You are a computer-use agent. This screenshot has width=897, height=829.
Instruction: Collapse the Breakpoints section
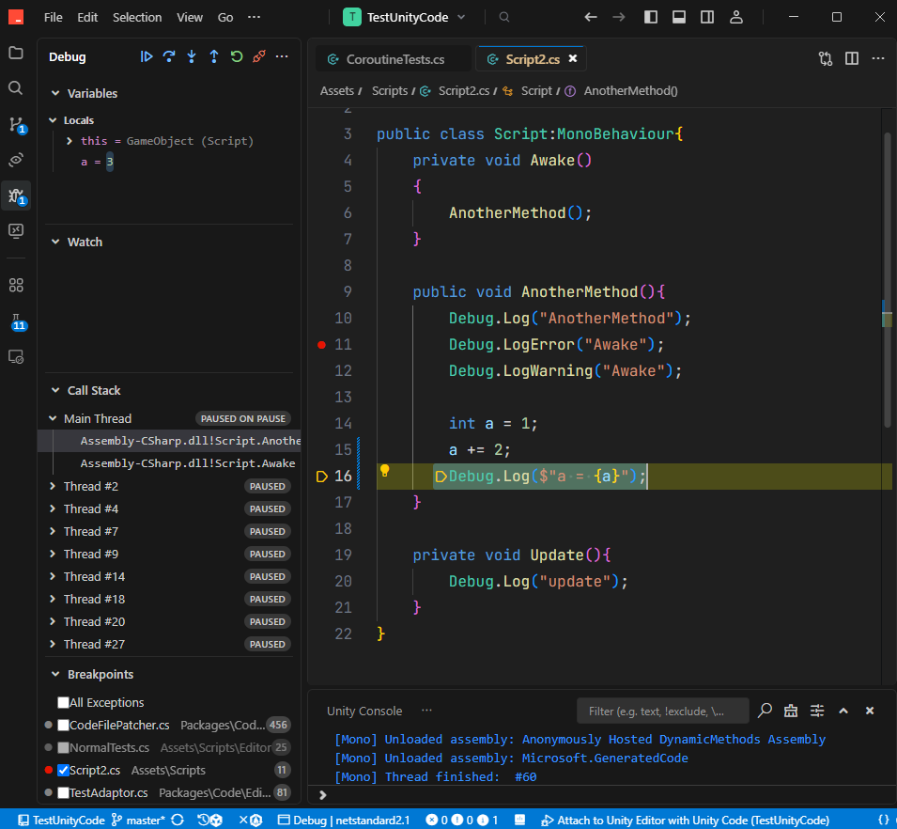(x=54, y=674)
